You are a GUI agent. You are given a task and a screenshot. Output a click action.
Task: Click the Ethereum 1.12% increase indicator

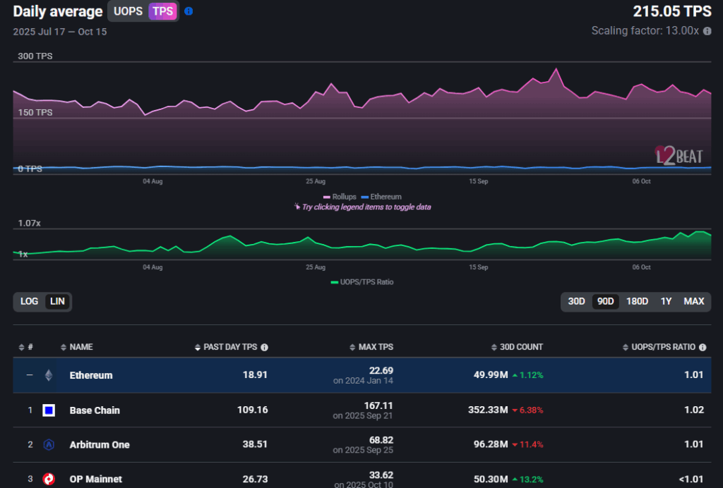pyautogui.click(x=528, y=375)
